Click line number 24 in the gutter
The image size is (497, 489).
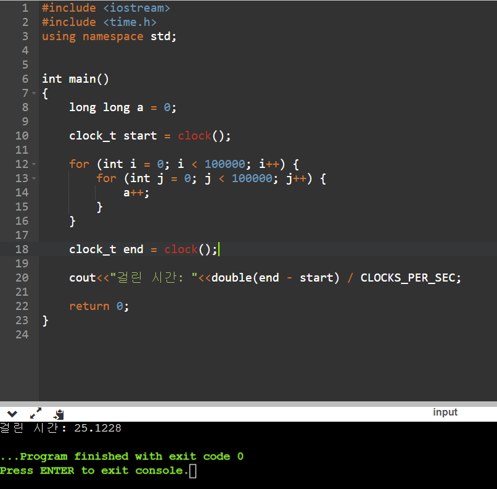tap(22, 335)
